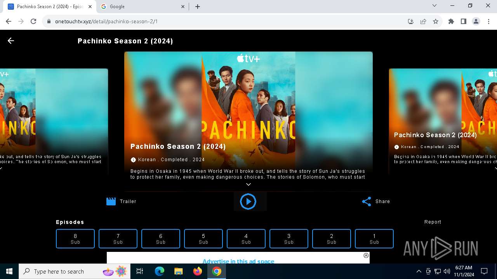This screenshot has height=279, width=497.
Task: Click the Report link
Action: tap(433, 222)
